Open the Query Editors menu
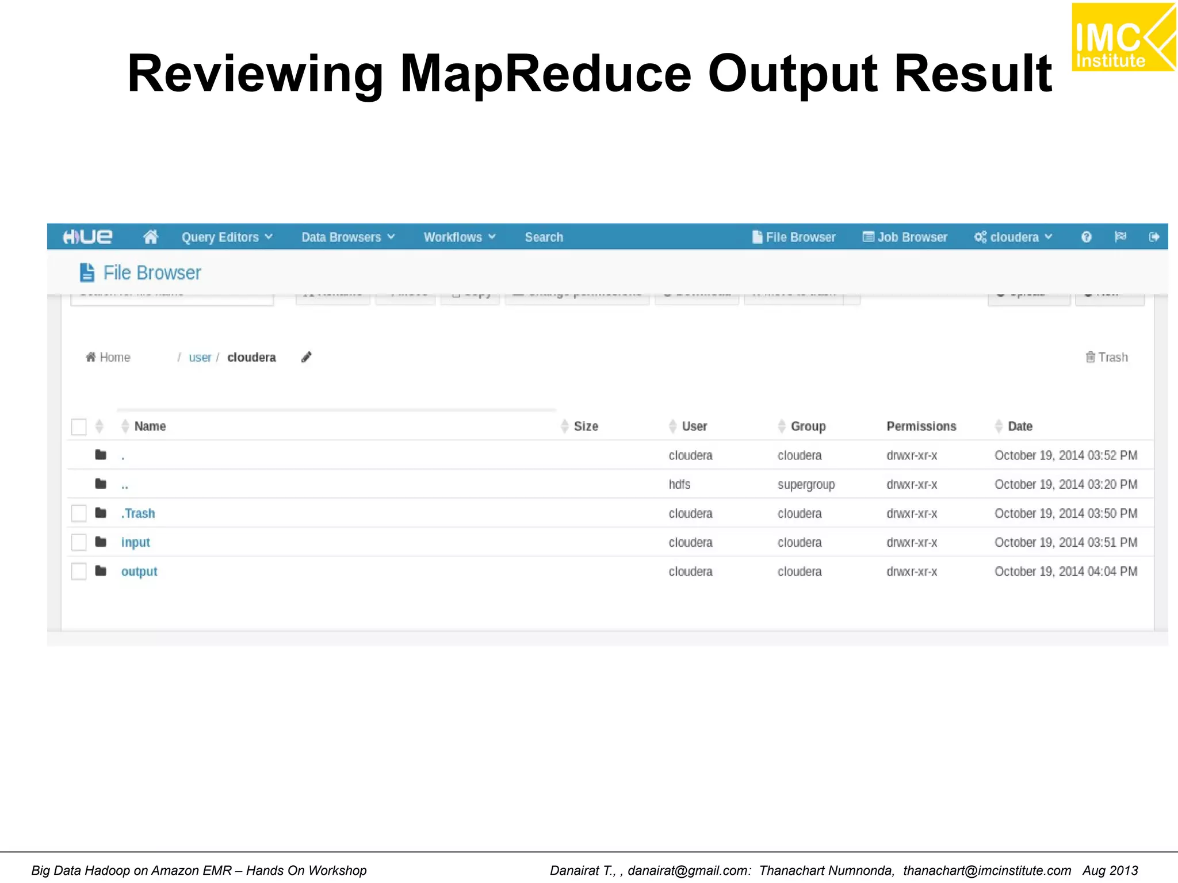The width and height of the screenshot is (1178, 883). click(227, 237)
